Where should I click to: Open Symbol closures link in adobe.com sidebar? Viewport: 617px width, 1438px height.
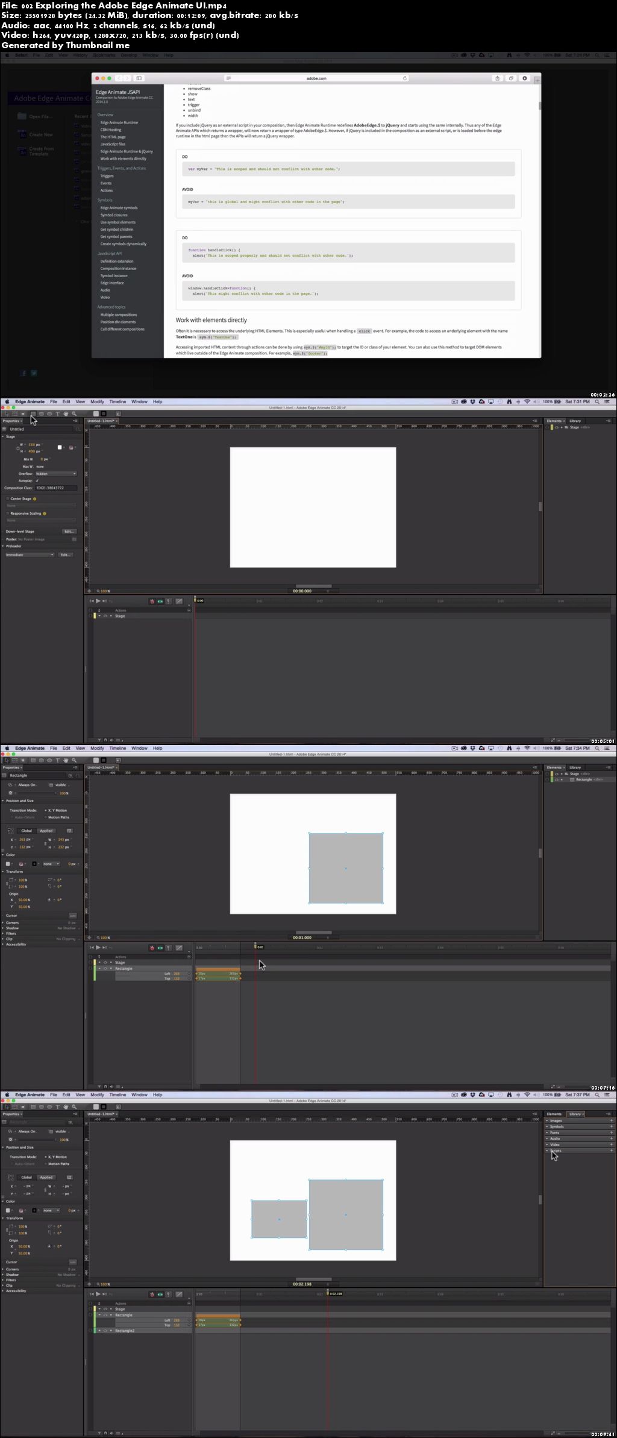coord(114,215)
